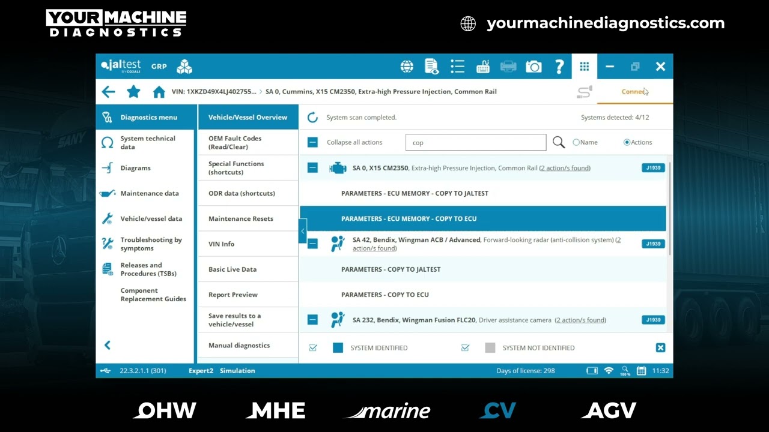
Task: Open the globe language icon
Action: (407, 67)
